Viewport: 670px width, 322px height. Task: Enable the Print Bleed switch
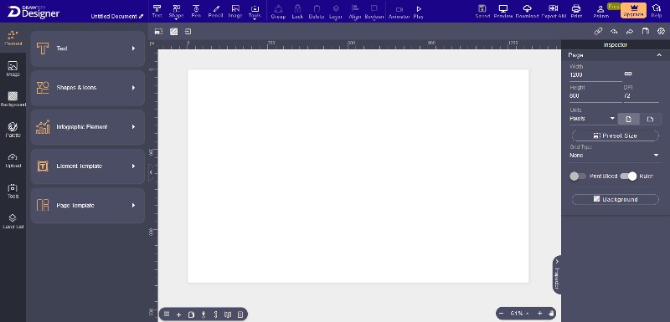pyautogui.click(x=578, y=176)
